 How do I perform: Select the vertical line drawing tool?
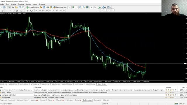[x=7, y=11]
